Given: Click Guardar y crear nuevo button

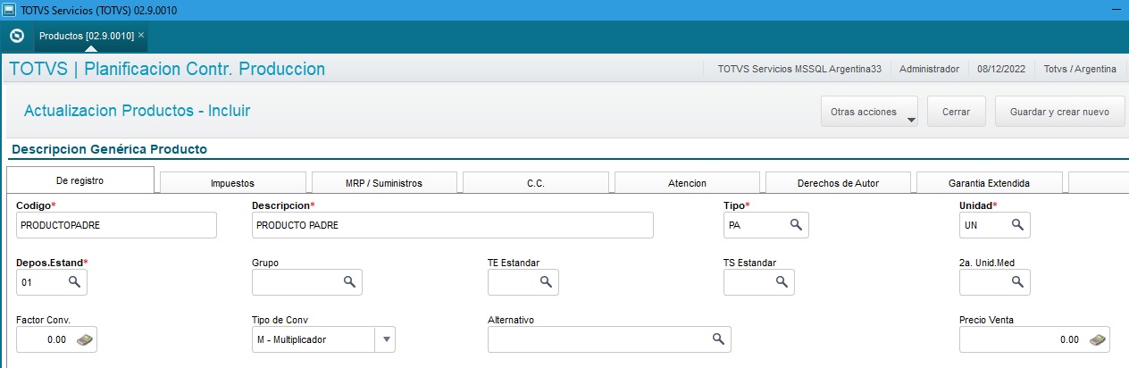Looking at the screenshot, I should tap(1059, 113).
